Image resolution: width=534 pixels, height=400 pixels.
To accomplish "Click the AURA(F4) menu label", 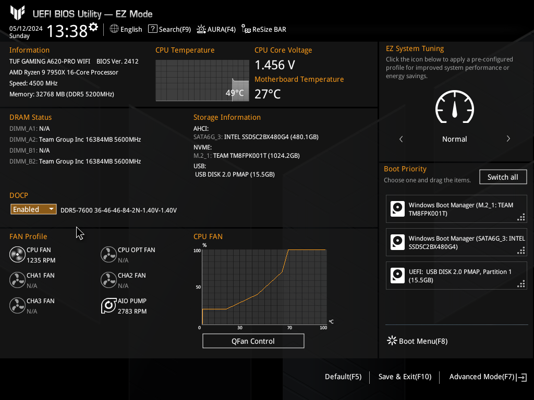I will point(221,30).
